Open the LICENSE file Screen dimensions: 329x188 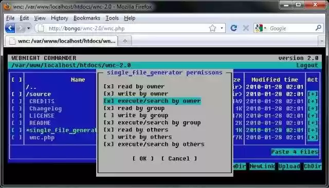pyautogui.click(x=42, y=116)
